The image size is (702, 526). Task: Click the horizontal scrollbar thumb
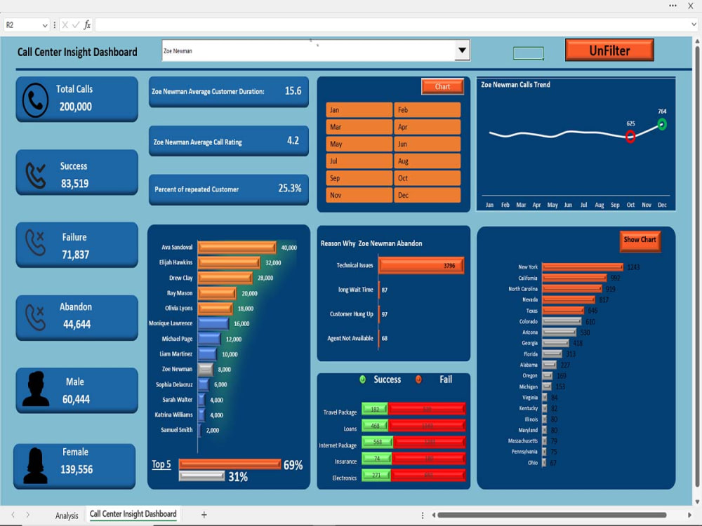click(552, 515)
